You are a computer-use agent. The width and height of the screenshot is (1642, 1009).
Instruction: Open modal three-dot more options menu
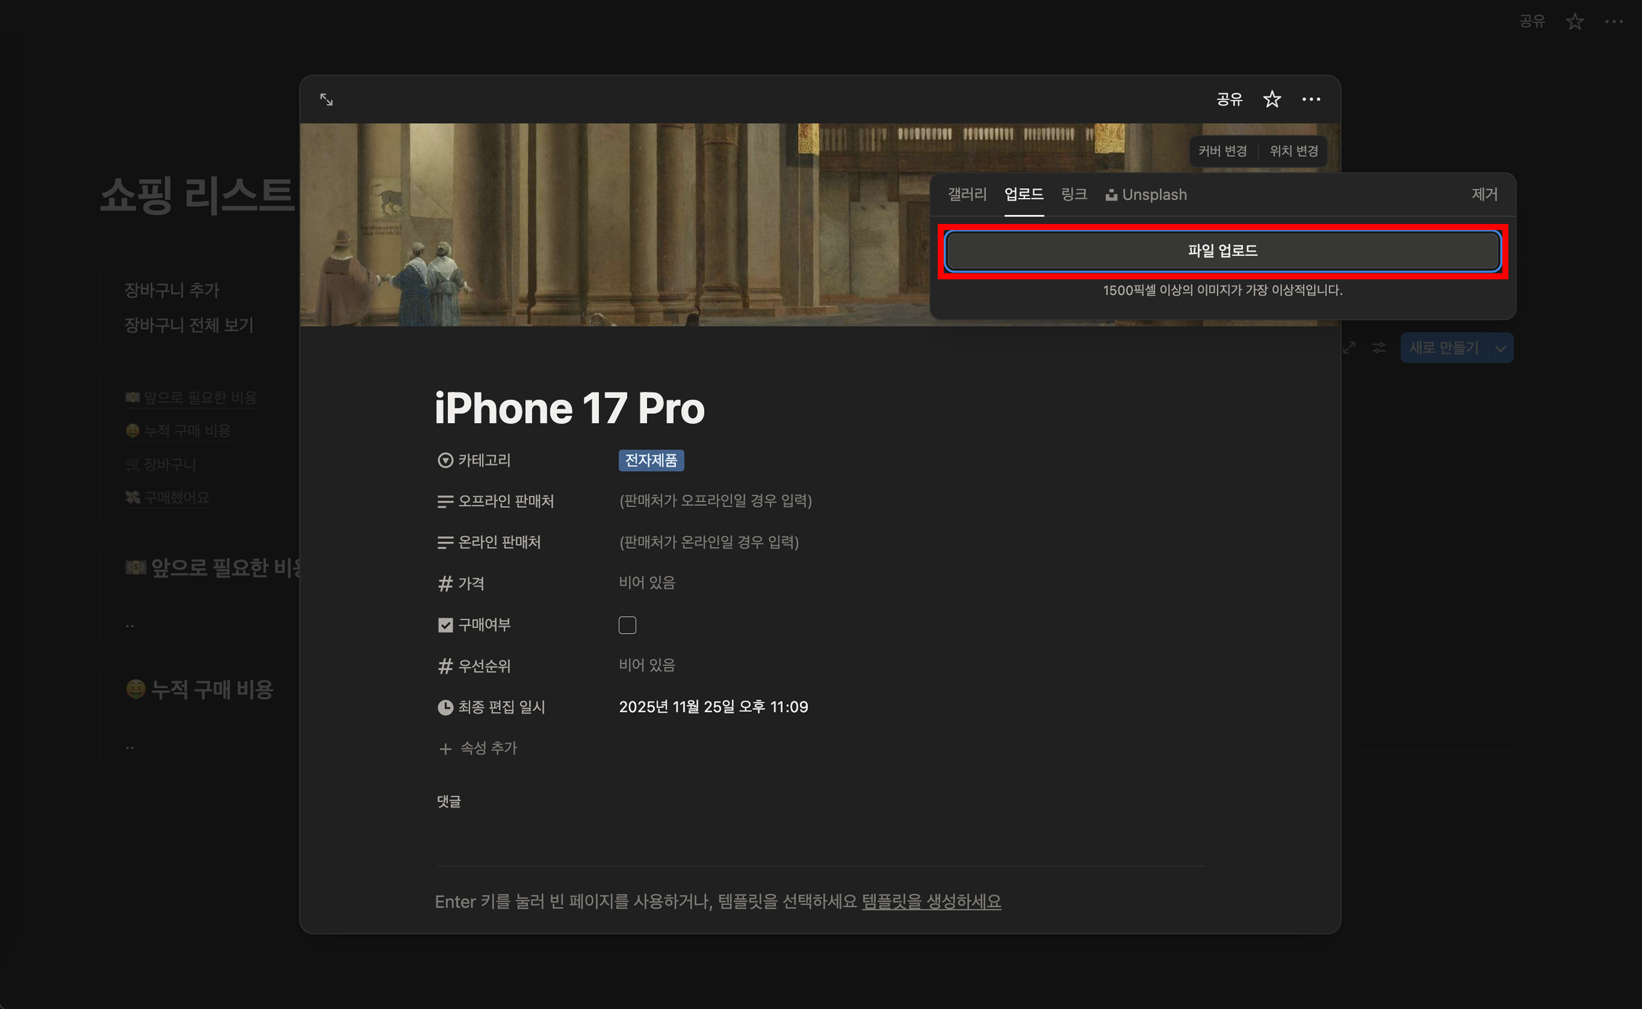pos(1311,100)
